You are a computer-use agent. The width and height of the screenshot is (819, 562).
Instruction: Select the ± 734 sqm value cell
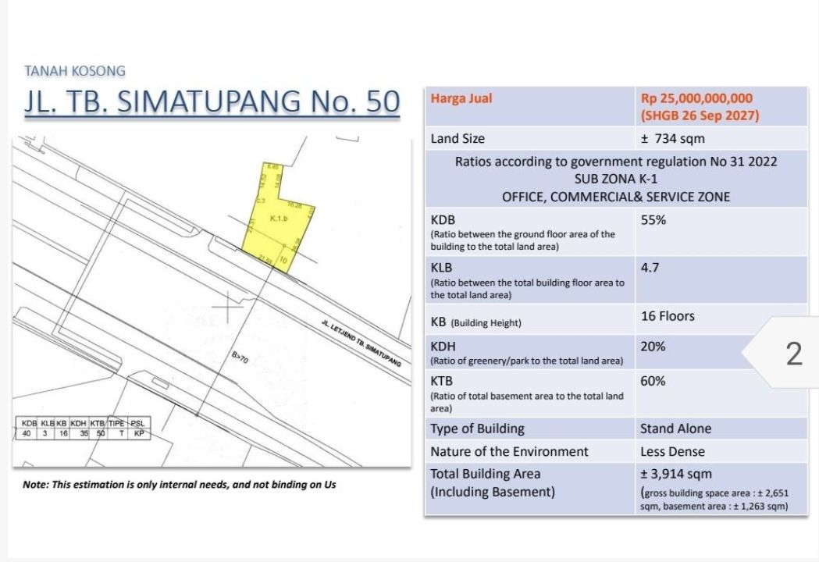672,139
